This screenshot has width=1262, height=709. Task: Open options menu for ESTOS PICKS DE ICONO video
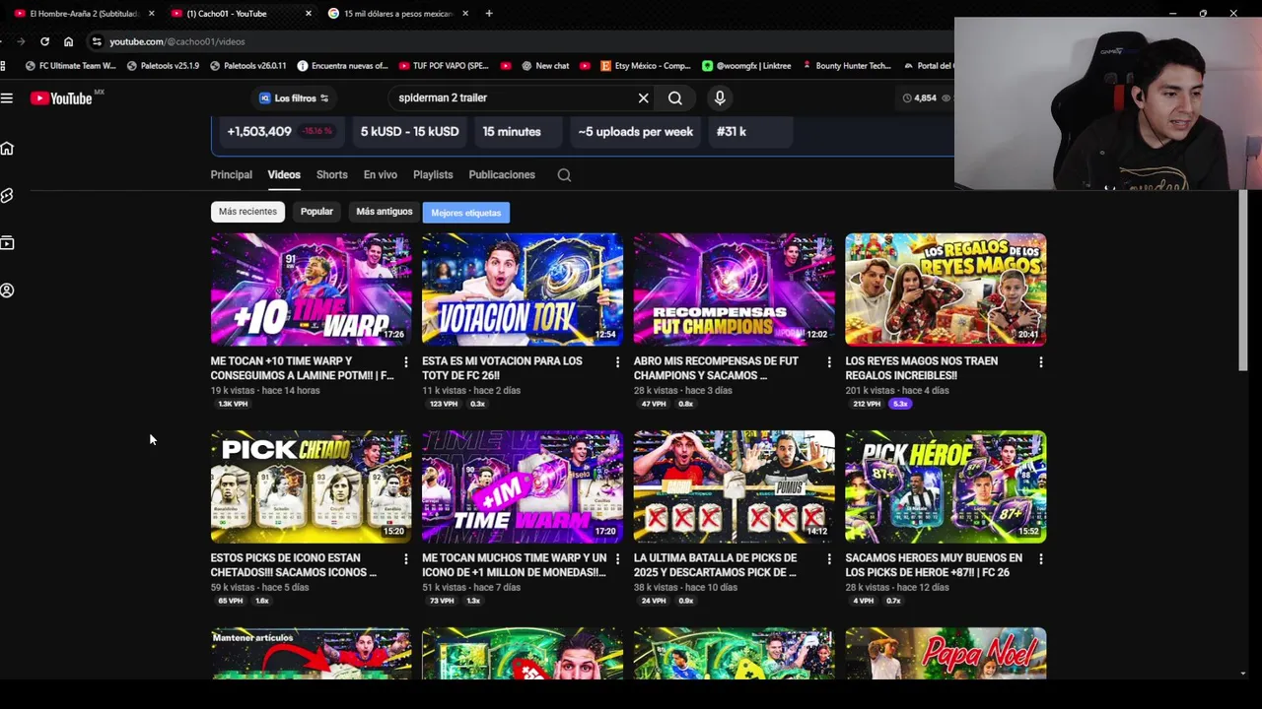click(406, 559)
